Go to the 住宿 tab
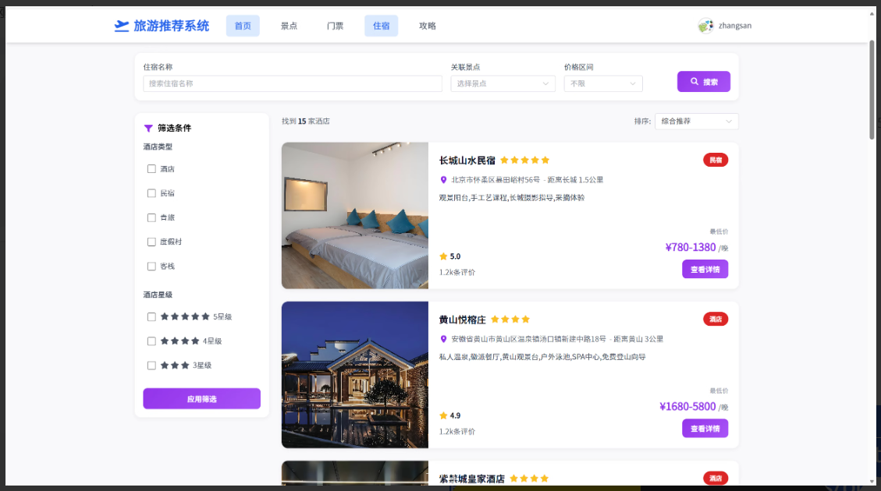 tap(381, 26)
